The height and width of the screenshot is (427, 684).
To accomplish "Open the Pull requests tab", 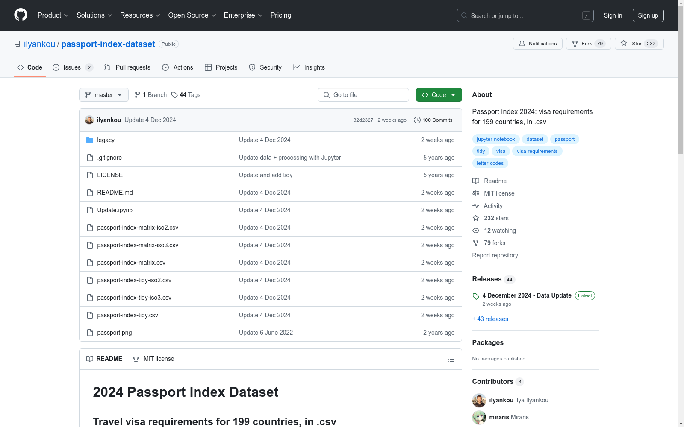I will coord(127,67).
